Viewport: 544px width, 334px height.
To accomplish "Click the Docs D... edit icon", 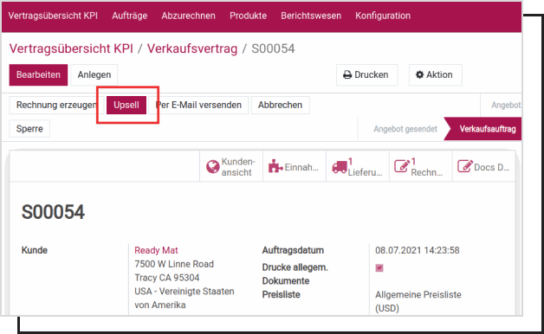I will pyautogui.click(x=465, y=166).
